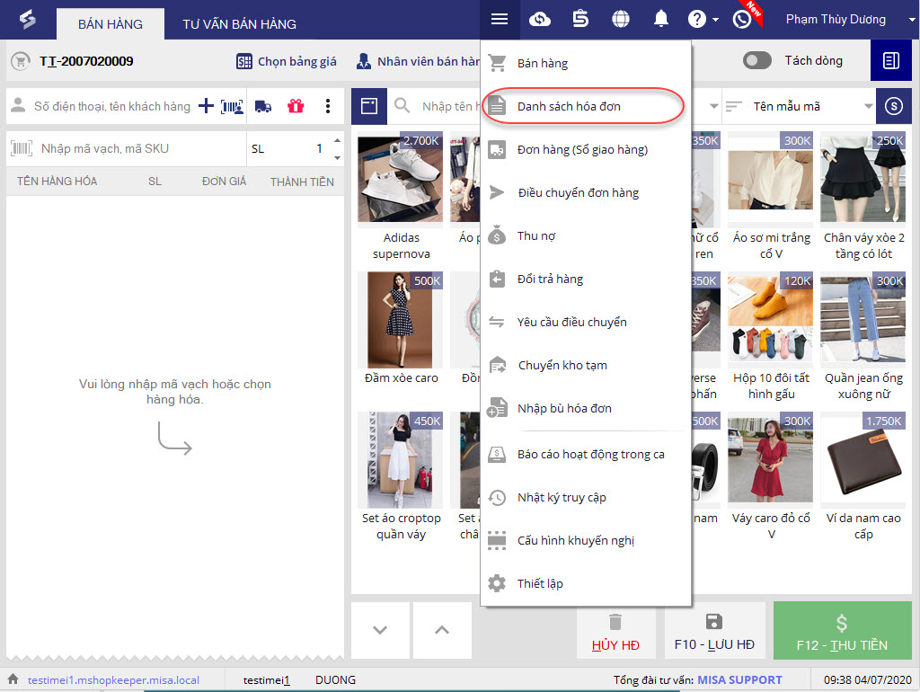Open Đổi trả hàng from menu
The image size is (920, 692).
550,279
